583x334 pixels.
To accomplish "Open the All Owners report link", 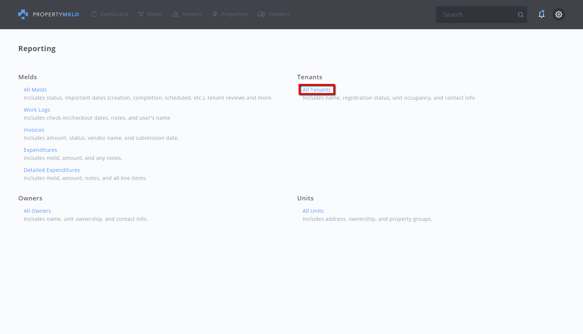I will [x=37, y=211].
